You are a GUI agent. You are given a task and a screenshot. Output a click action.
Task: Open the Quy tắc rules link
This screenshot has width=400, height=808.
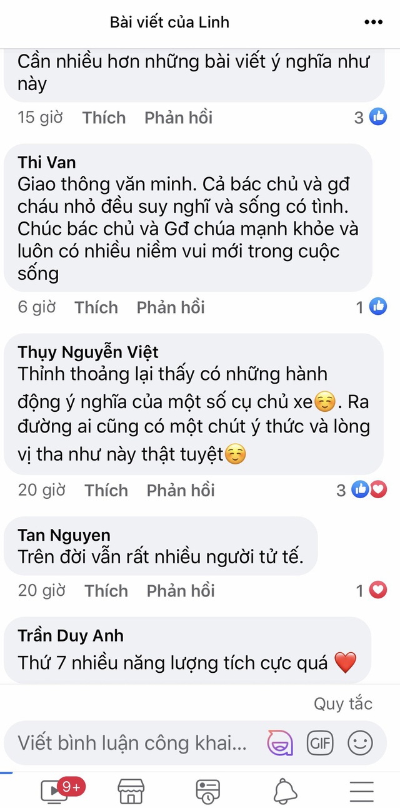342,703
